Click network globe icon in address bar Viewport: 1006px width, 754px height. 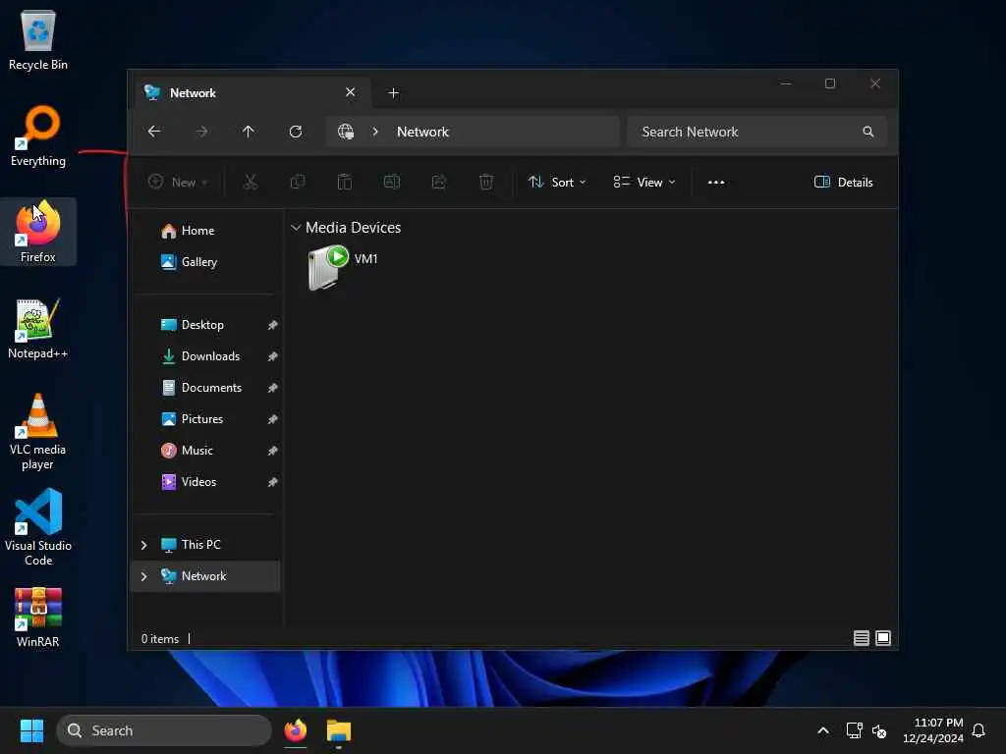(x=346, y=132)
